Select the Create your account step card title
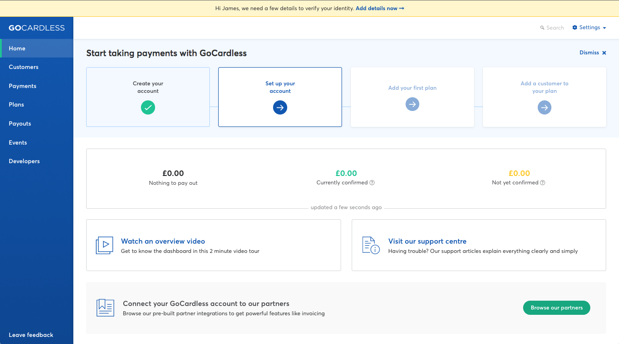619x344 pixels. pos(148,87)
